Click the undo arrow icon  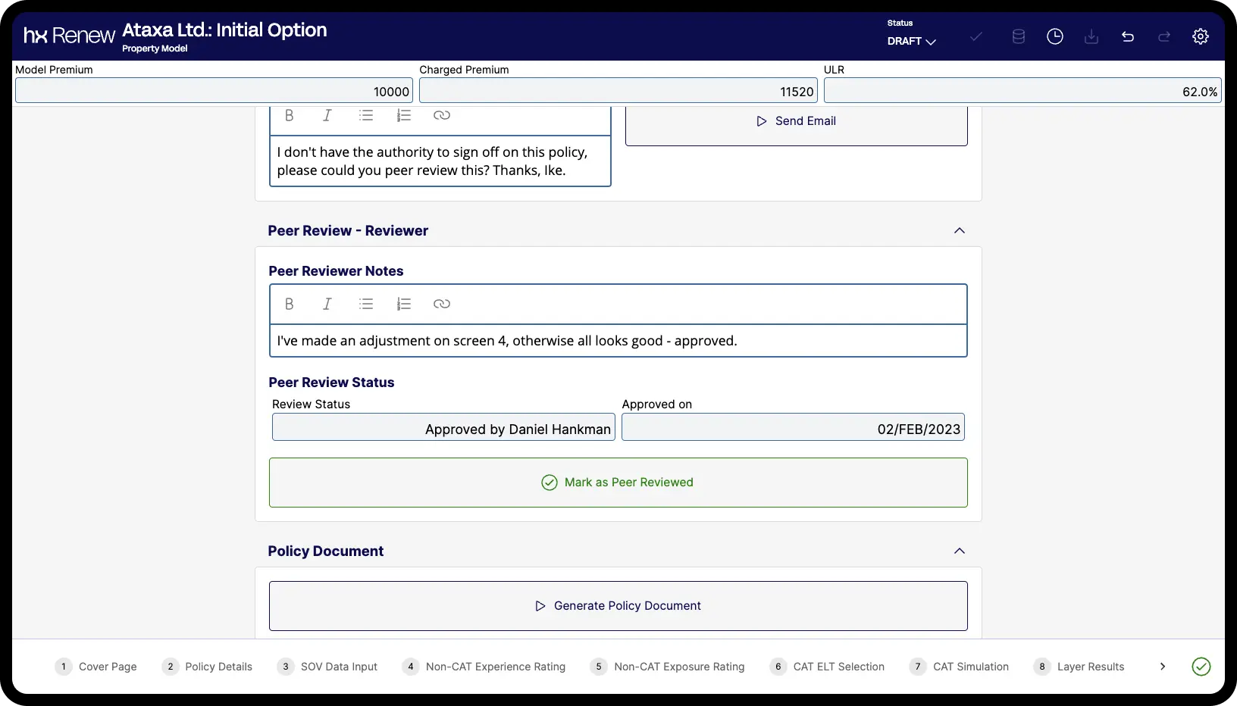(1127, 36)
